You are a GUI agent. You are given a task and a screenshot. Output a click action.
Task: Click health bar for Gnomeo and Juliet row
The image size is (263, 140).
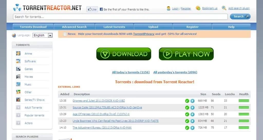[244, 101]
